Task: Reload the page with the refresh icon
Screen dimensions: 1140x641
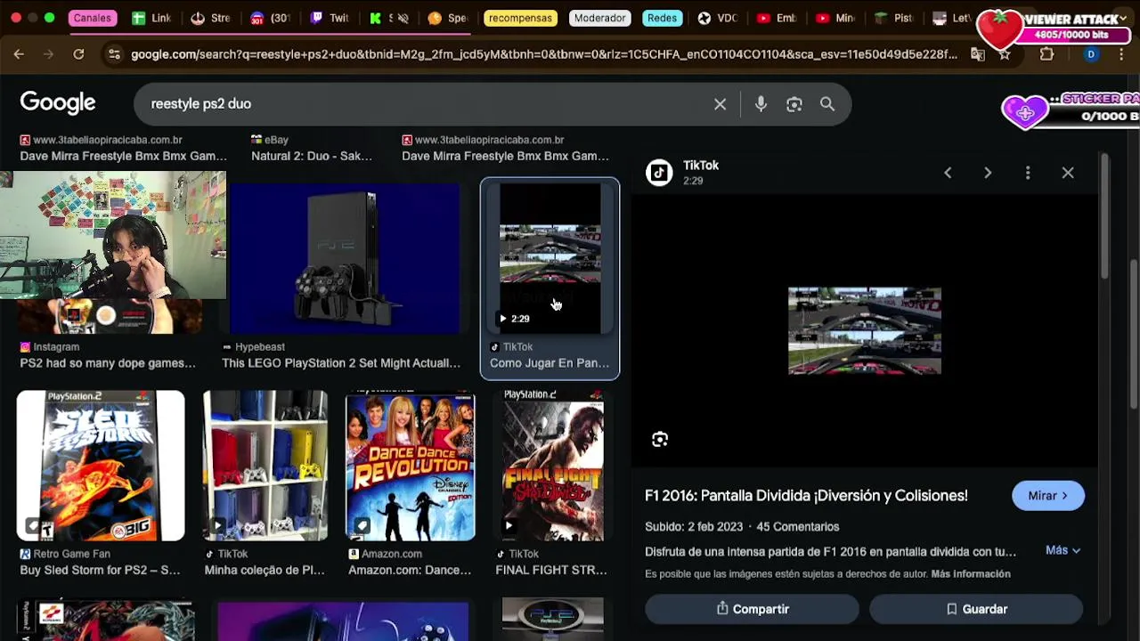Action: [x=78, y=54]
